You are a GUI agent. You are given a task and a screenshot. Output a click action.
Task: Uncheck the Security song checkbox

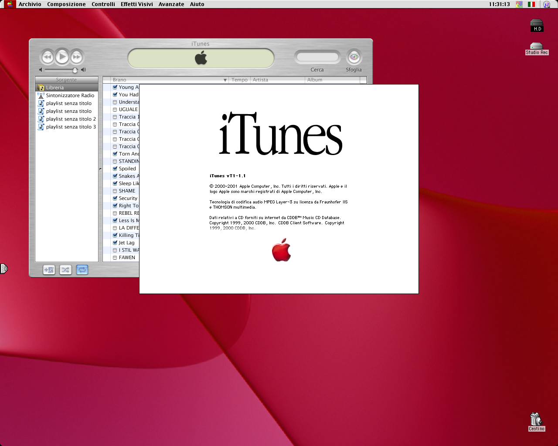tap(115, 198)
